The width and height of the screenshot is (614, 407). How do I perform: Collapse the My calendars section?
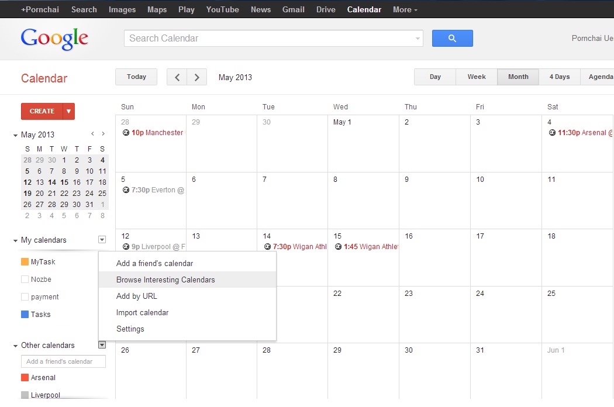pos(15,240)
